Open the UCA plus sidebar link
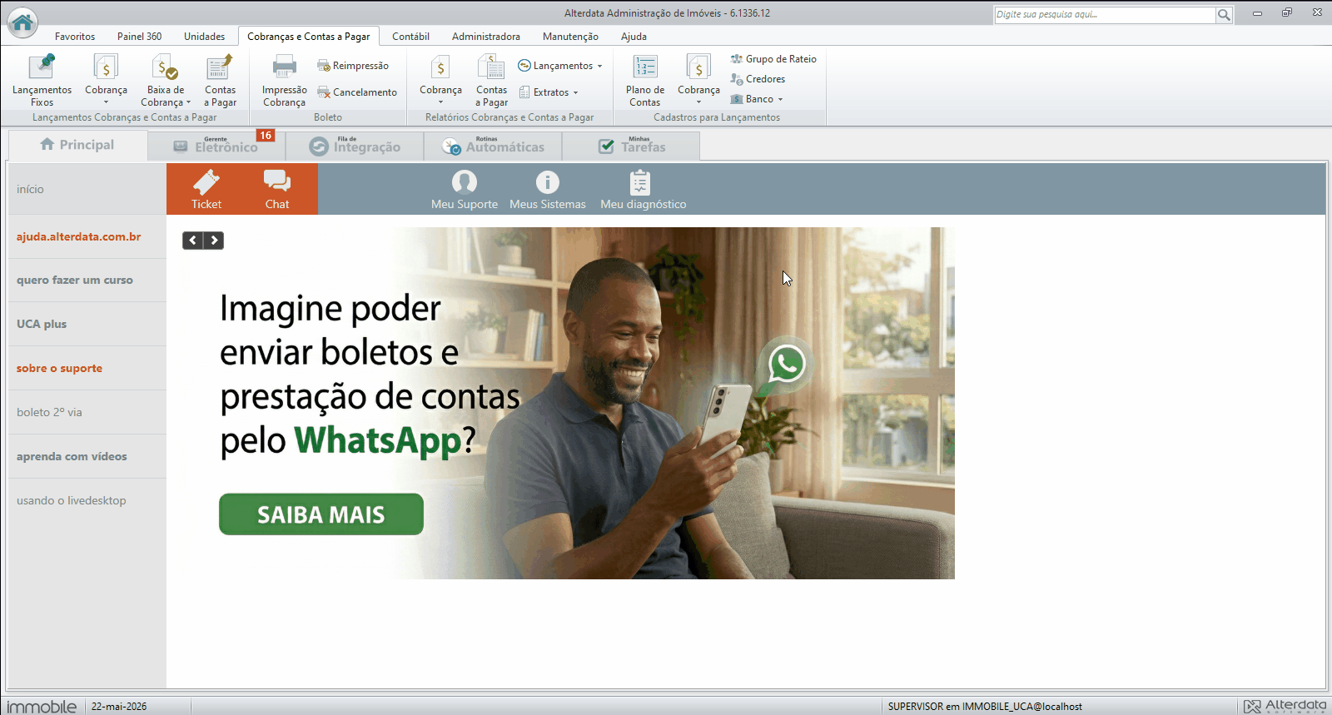Viewport: 1332px width, 715px height. click(x=42, y=324)
